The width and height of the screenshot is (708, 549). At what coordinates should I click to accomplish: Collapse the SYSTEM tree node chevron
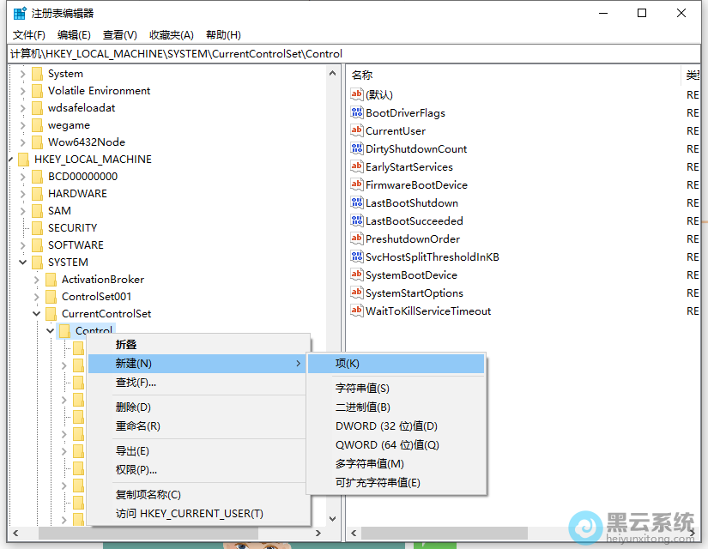22,262
